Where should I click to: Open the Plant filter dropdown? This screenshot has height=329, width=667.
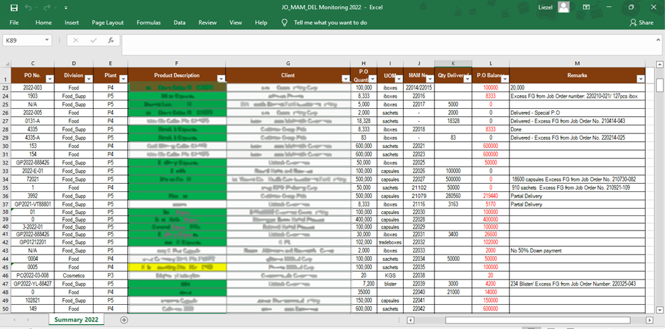point(123,78)
